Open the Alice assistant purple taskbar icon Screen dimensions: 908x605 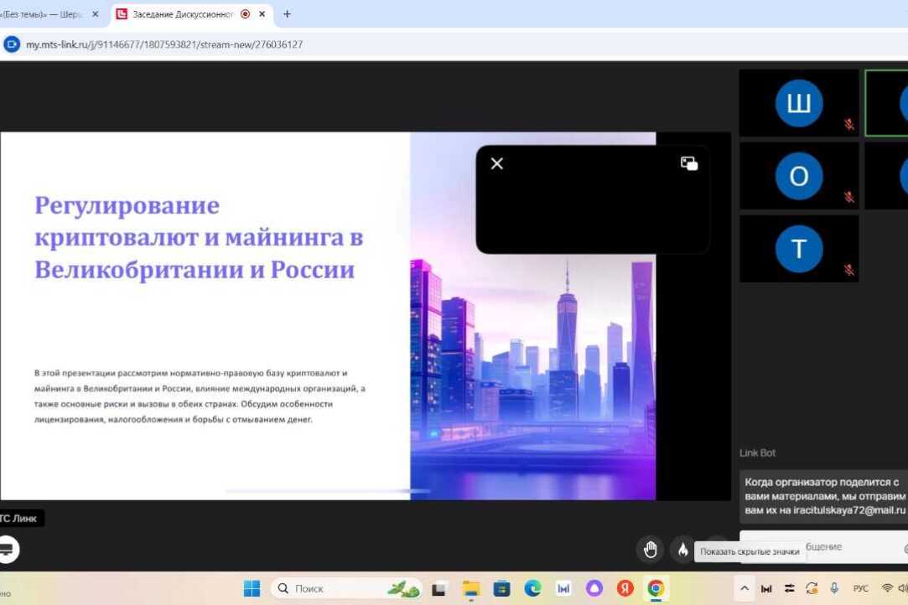pyautogui.click(x=594, y=589)
